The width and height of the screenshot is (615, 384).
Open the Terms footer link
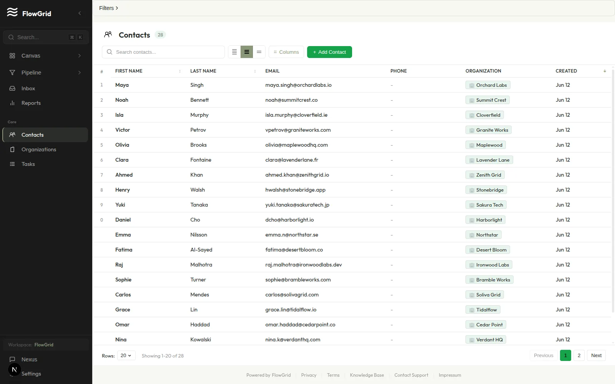coord(333,375)
